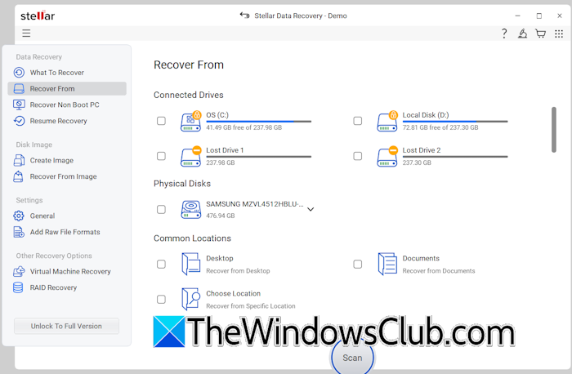
Task: Click the shopping cart buy icon
Action: 540,33
